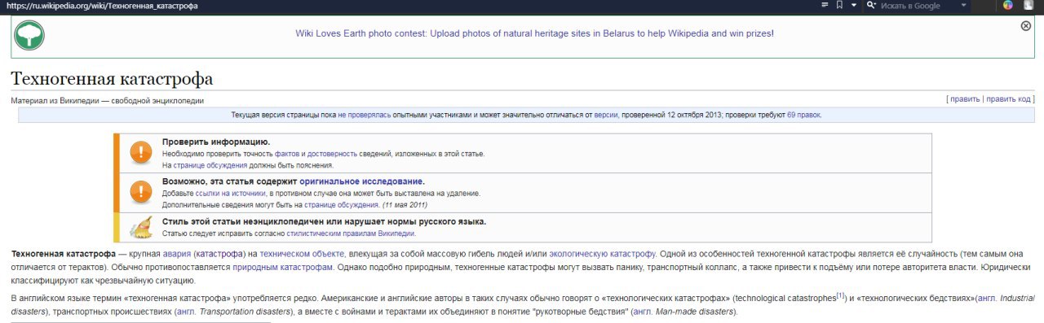Open the 'версии' link in review notice
1044x323 pixels.
[606, 116]
